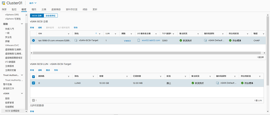Open the 網路 tab
This screenshot has height=115, width=270.
(85, 9)
